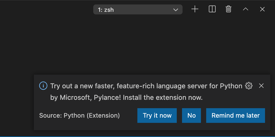The width and height of the screenshot is (275, 137).
Task: Split the terminal pane
Action: (x=212, y=9)
